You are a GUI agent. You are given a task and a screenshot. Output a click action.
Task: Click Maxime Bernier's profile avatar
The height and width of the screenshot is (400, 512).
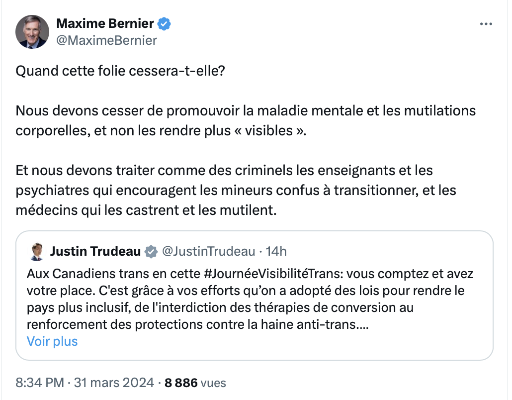click(x=32, y=32)
